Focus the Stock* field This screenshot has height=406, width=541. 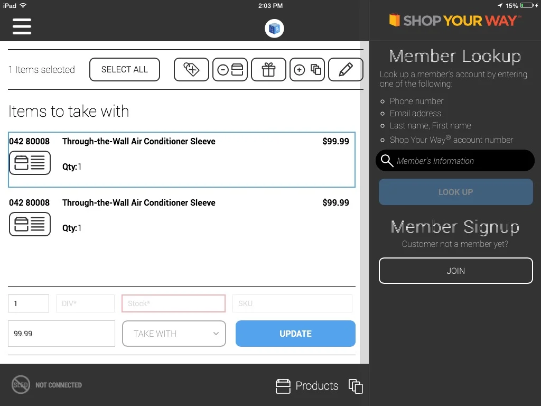click(x=173, y=303)
